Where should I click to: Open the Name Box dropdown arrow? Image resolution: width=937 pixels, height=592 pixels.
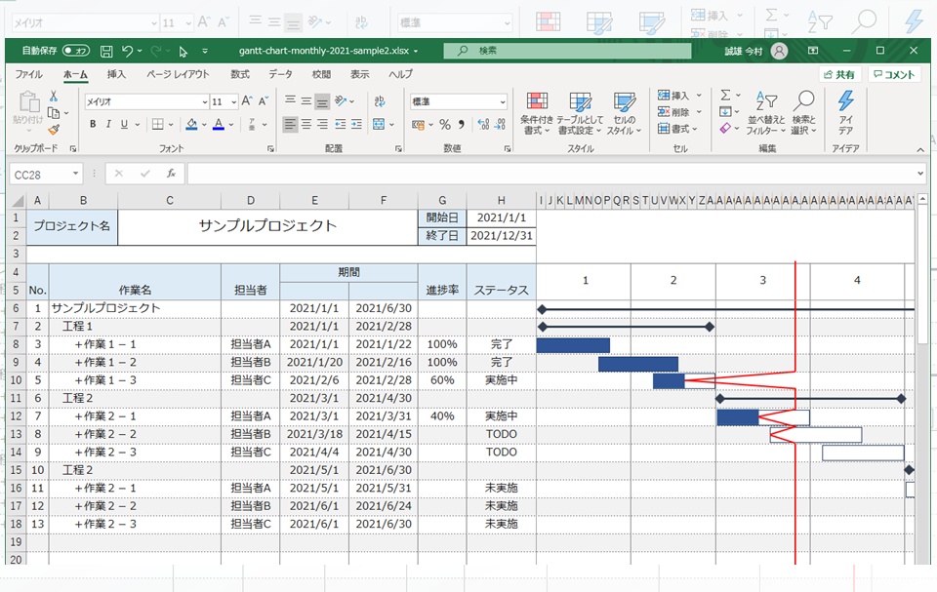pyautogui.click(x=75, y=174)
